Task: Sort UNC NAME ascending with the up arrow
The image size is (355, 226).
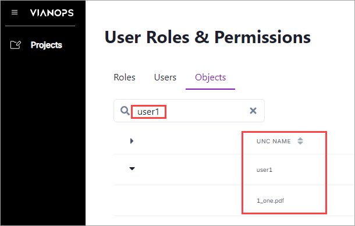Action: pyautogui.click(x=300, y=139)
